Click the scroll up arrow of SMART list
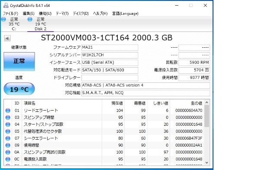 tap(207, 102)
